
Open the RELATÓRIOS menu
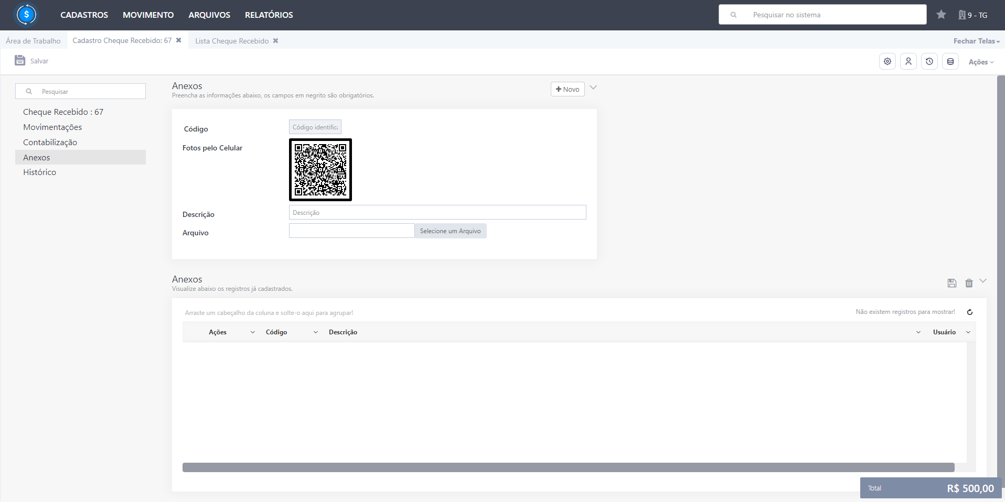pyautogui.click(x=269, y=15)
